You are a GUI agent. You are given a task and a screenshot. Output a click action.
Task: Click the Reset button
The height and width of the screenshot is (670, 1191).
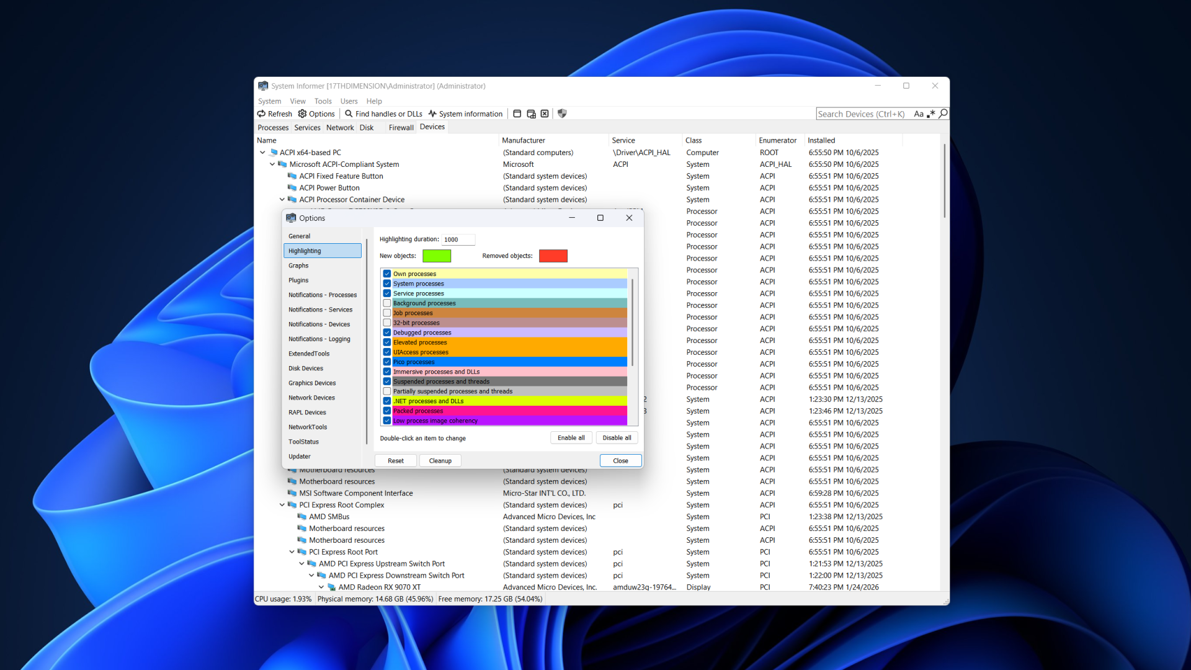[396, 461]
